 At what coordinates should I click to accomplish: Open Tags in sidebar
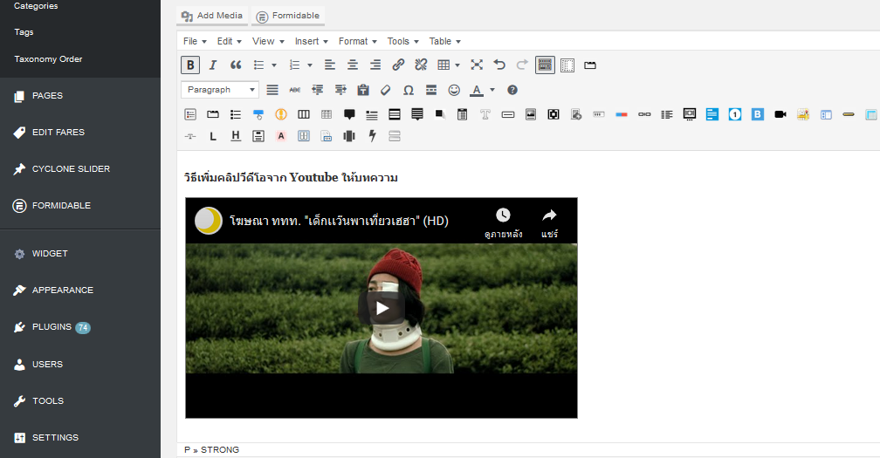point(24,32)
